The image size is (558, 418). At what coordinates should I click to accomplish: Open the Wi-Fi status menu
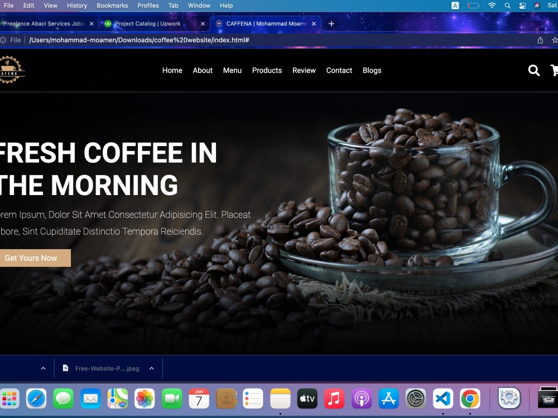492,6
